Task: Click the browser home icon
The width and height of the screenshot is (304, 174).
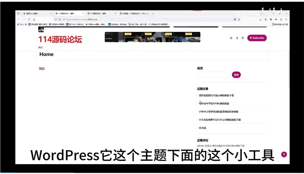Action: pyautogui.click(x=34, y=19)
